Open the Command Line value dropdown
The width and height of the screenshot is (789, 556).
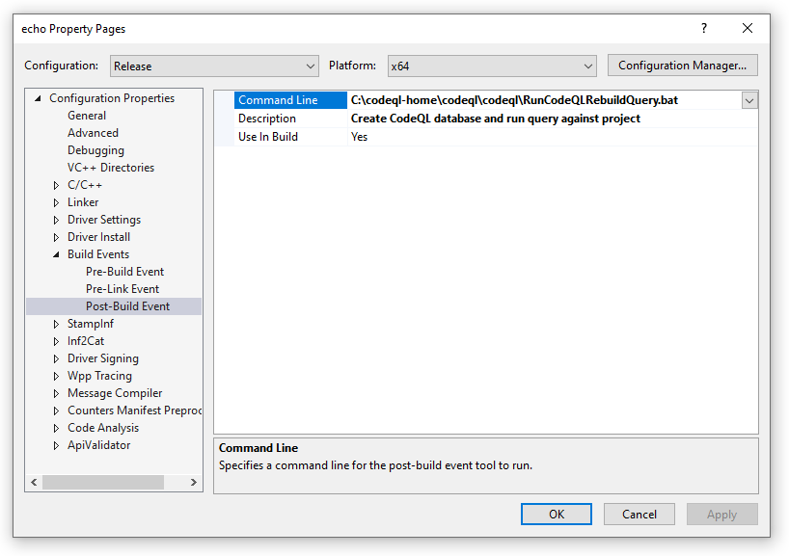749,99
